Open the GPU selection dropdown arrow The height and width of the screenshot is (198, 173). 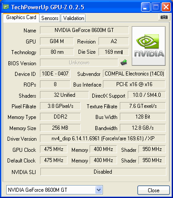point(98,190)
